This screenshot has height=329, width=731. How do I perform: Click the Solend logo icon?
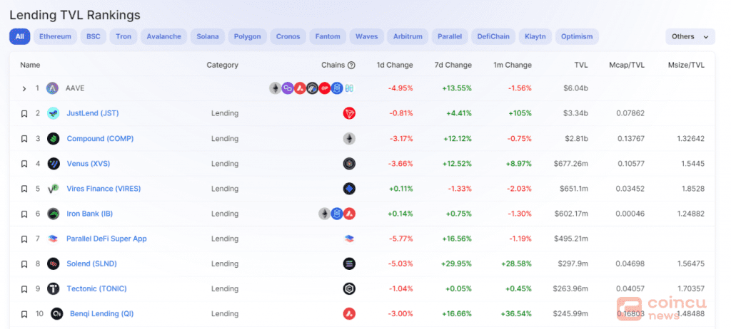[x=53, y=264]
